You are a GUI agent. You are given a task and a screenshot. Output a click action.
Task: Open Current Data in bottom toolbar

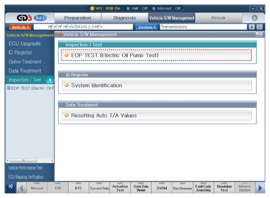[x=99, y=188]
